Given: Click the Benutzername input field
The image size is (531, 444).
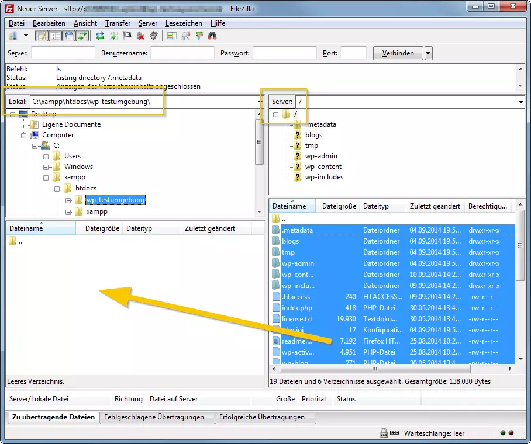Looking at the screenshot, I should (x=182, y=53).
